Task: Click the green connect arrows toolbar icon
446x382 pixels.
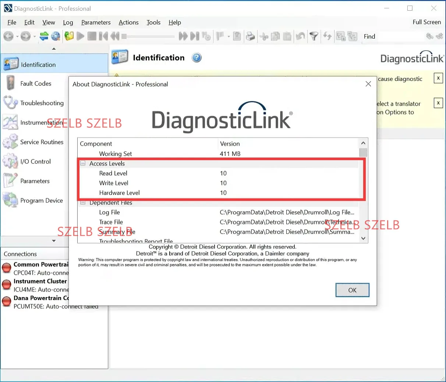Action: pos(44,36)
